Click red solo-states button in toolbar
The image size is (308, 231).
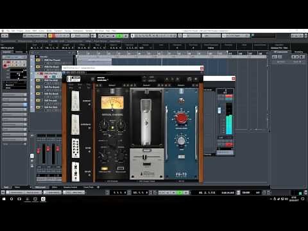point(53,36)
